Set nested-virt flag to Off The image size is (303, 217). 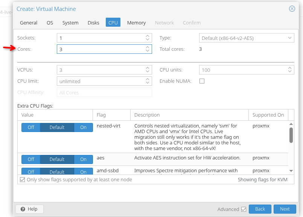pyautogui.click(x=31, y=127)
